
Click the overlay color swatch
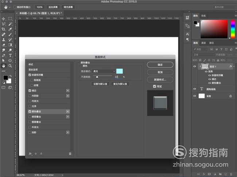click(119, 71)
